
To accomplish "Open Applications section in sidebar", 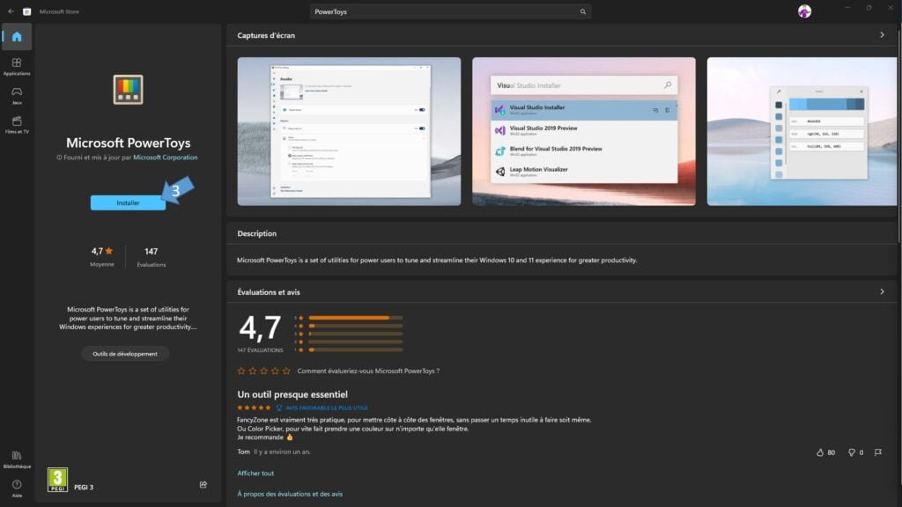I will click(17, 66).
